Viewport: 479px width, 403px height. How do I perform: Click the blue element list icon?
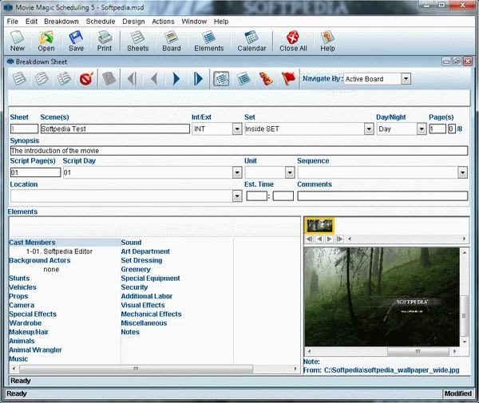(x=243, y=79)
